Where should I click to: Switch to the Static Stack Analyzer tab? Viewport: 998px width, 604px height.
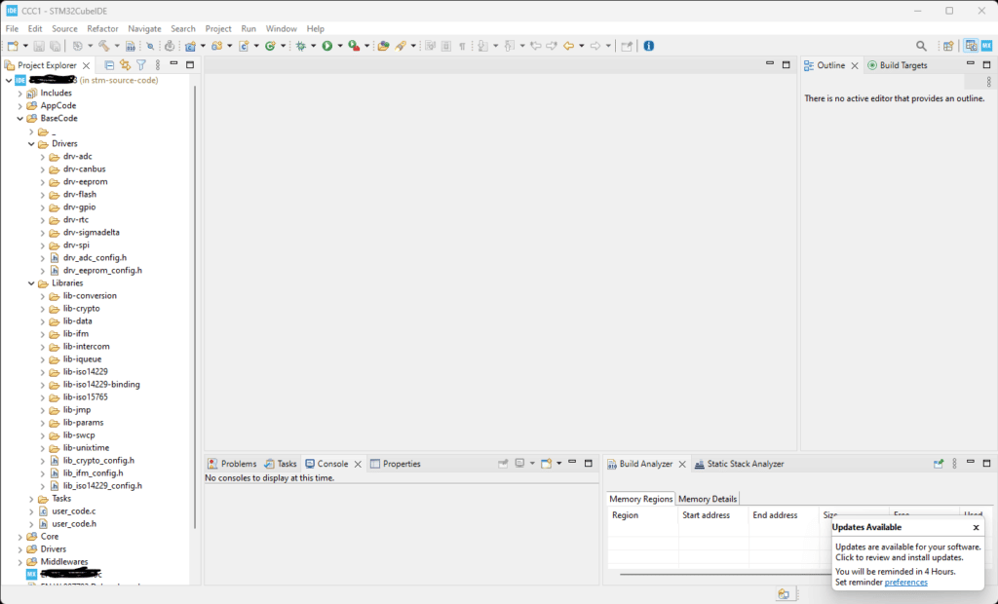739,464
